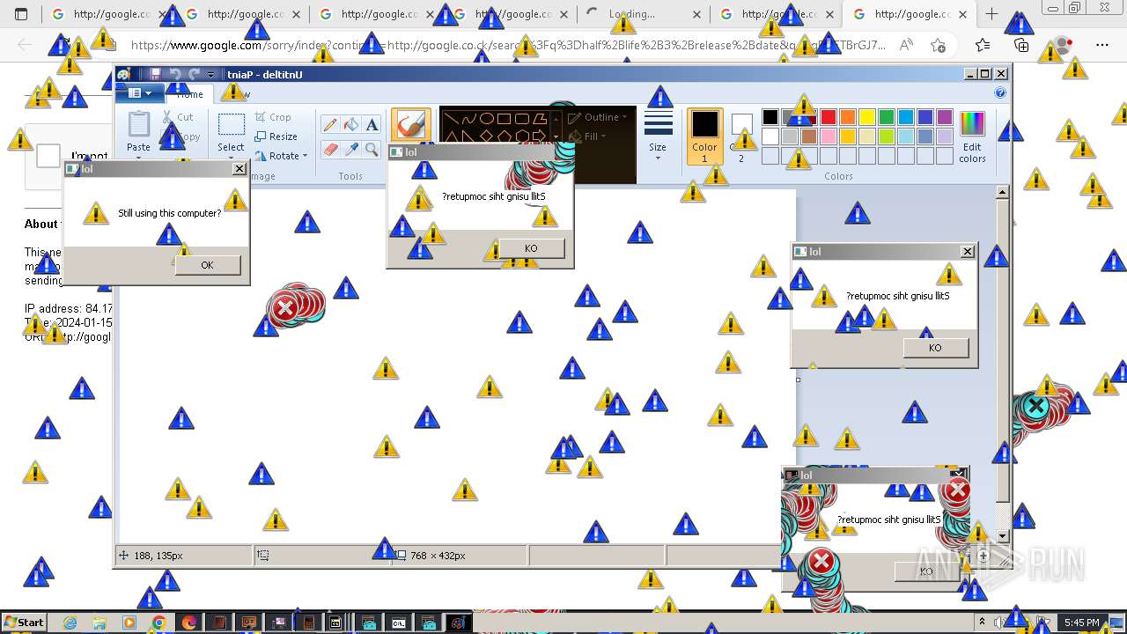The height and width of the screenshot is (634, 1127).
Task: Switch to the Home ribbon tab
Action: coord(189,94)
